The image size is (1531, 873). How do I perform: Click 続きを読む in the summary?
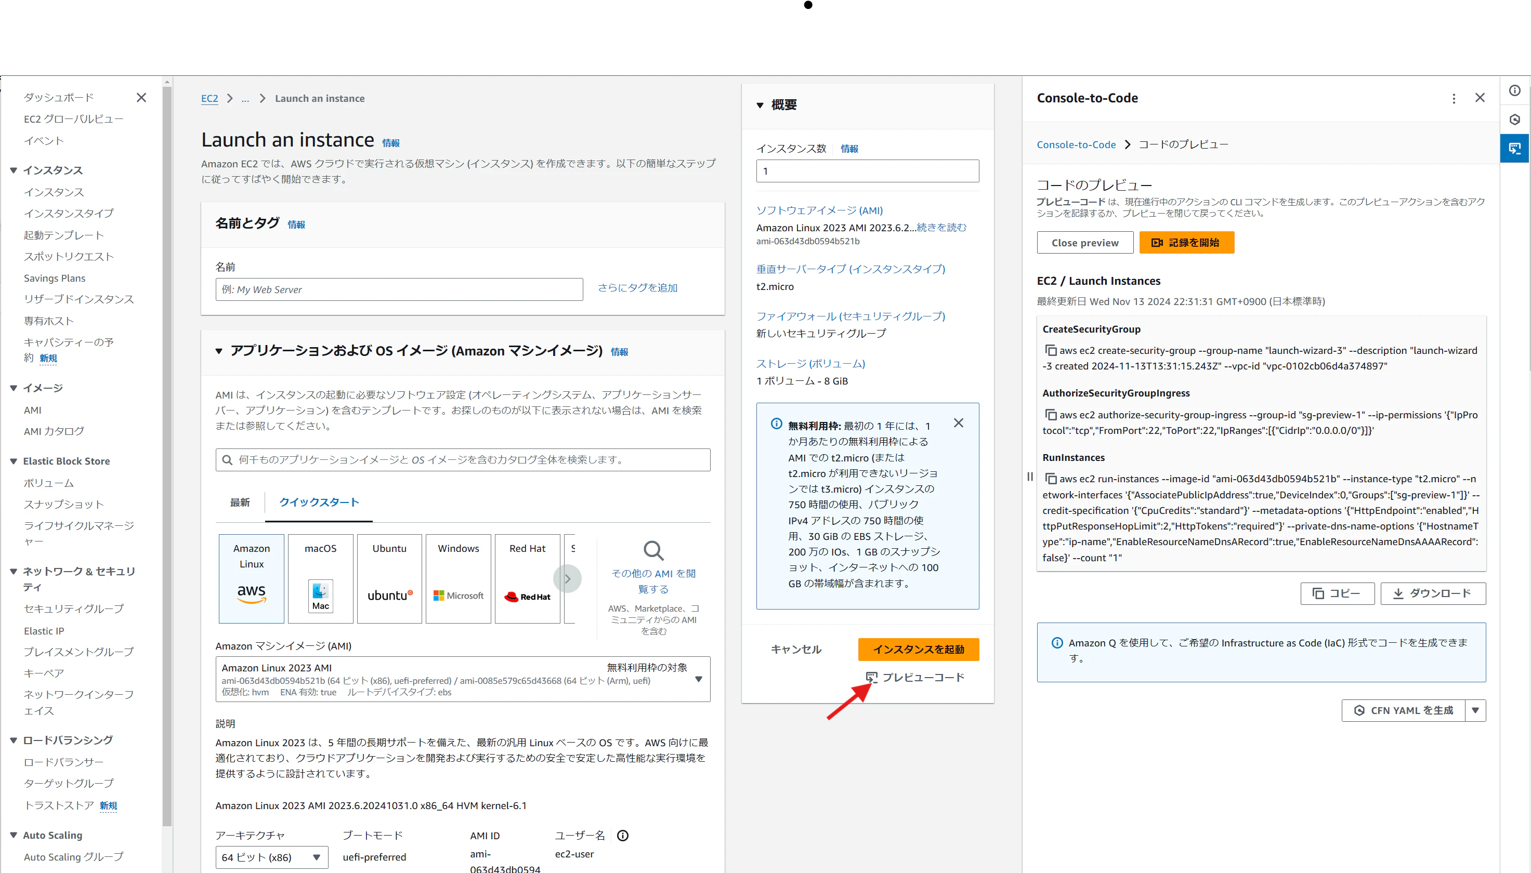[941, 227]
